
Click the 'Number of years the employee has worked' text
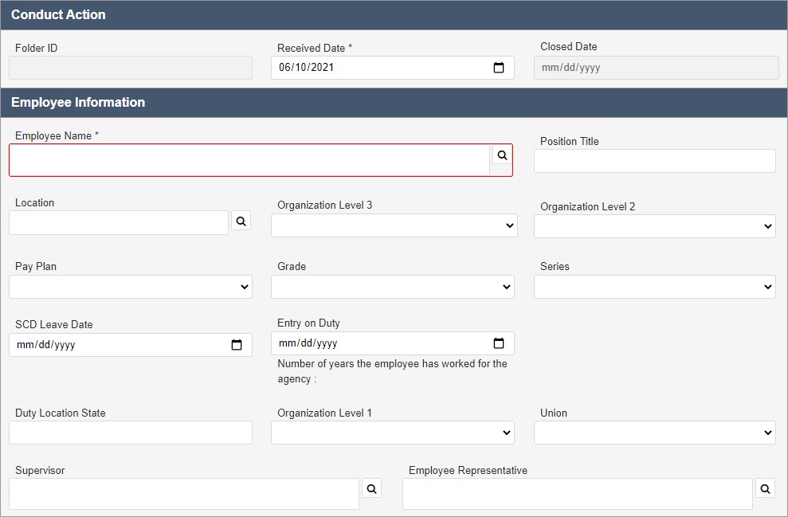pos(392,371)
